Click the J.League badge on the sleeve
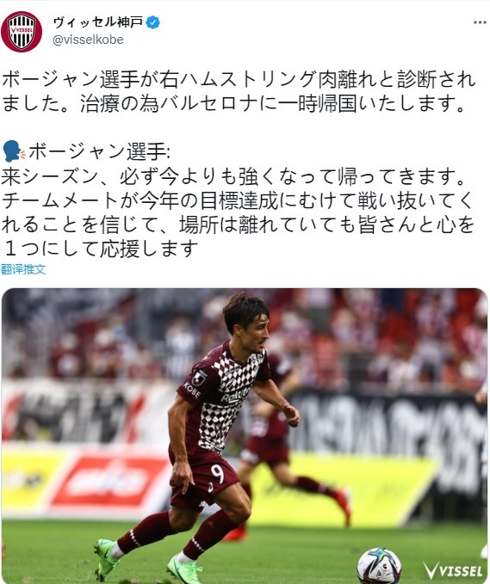Screen dimensions: 490x584 (200, 377)
